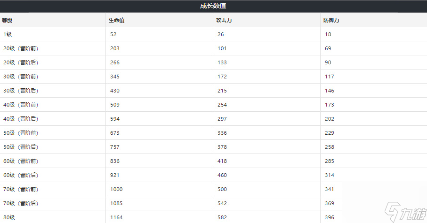Select the health value 1000 cell

[x=115, y=189]
